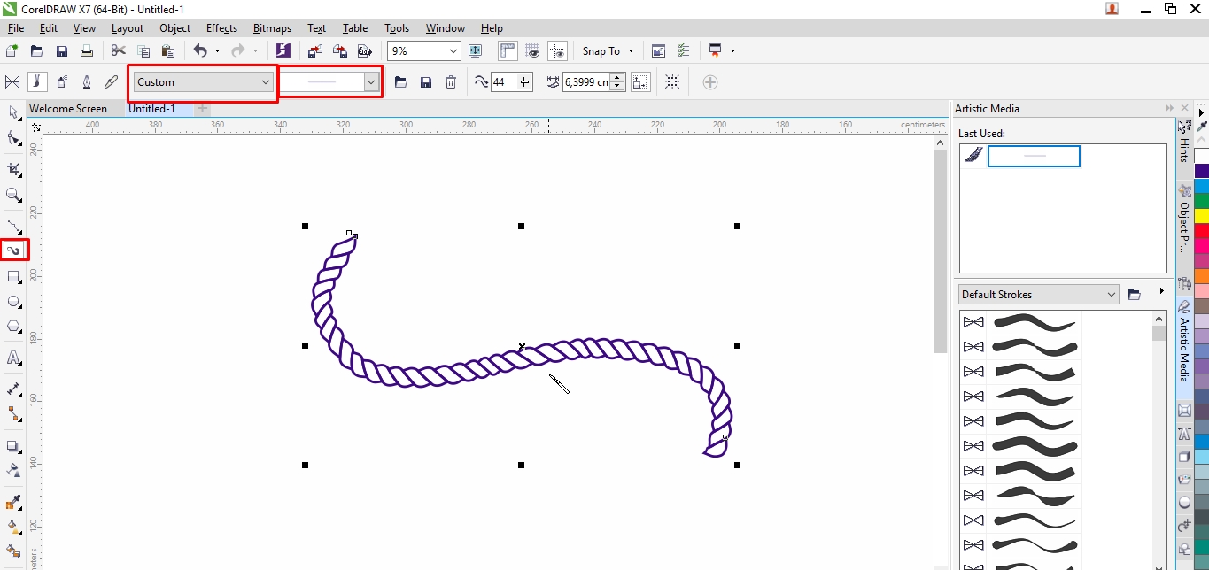Viewport: 1209px width, 570px height.
Task: Increase stroke width with the up spinner
Action: point(618,78)
